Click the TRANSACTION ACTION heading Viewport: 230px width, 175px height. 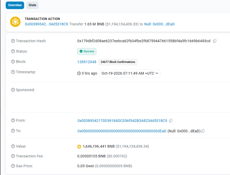click(x=42, y=19)
